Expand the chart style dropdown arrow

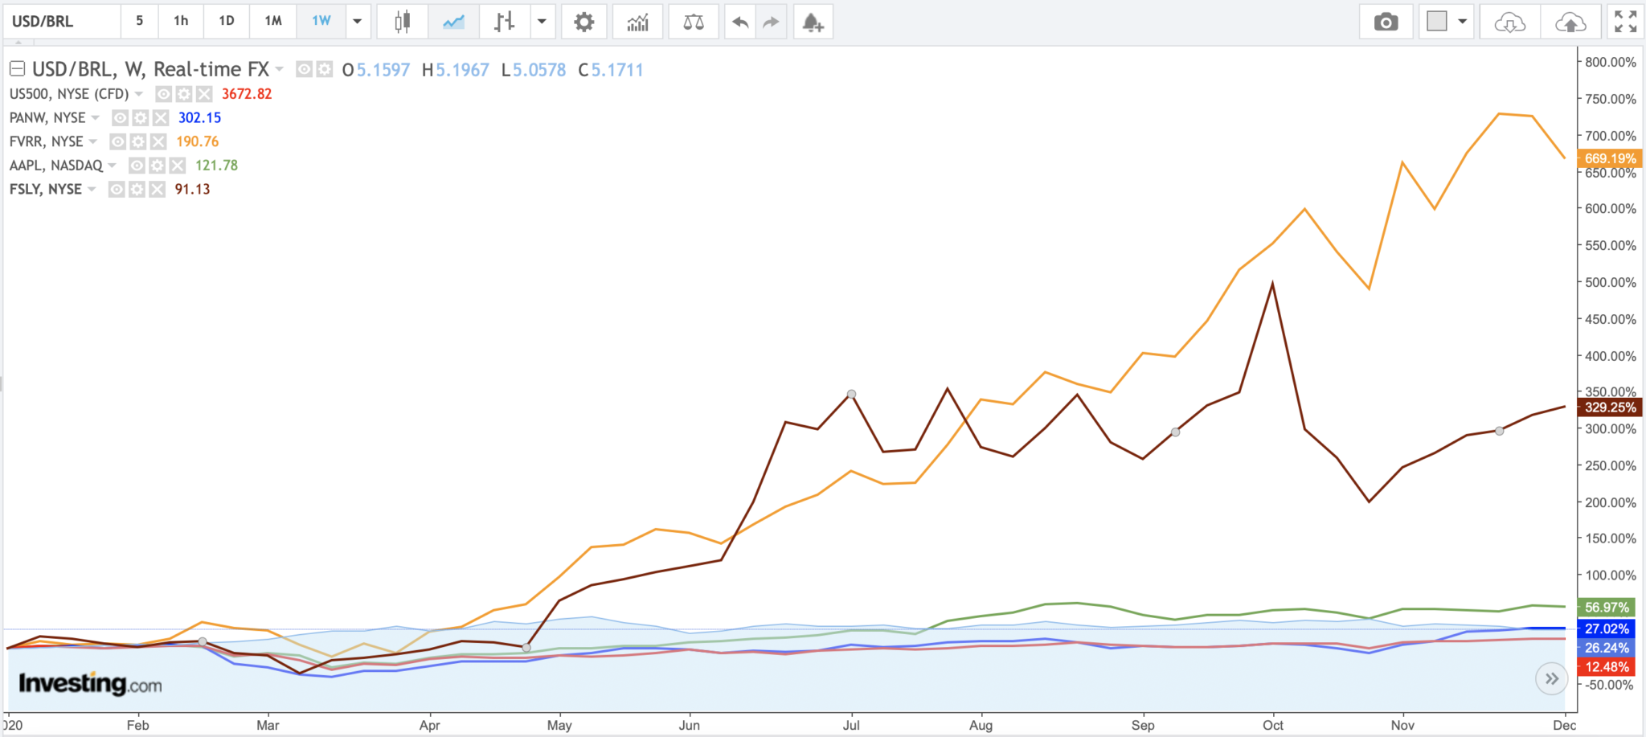543,22
